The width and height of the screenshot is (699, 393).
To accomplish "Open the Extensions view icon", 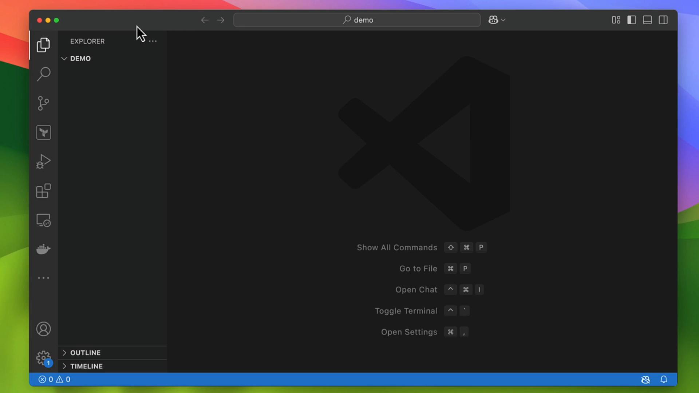I will (x=43, y=191).
